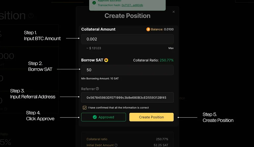The width and height of the screenshot is (254, 147).
Task: Click the Referrer help icon
Action: coord(98,89)
